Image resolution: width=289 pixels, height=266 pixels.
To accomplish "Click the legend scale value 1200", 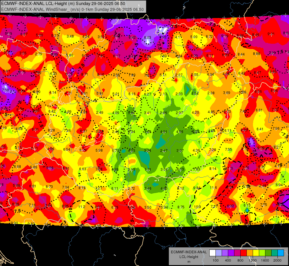I will (253, 260).
